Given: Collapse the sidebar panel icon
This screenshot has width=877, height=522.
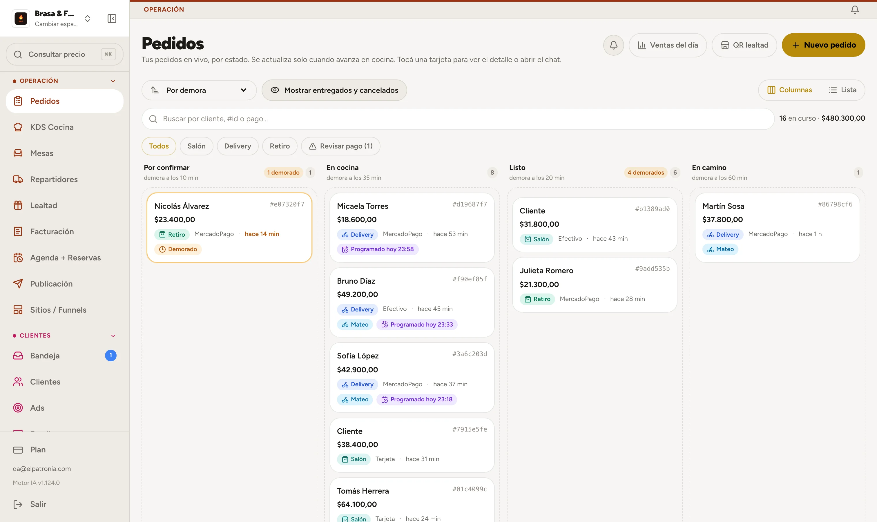Looking at the screenshot, I should (x=112, y=18).
